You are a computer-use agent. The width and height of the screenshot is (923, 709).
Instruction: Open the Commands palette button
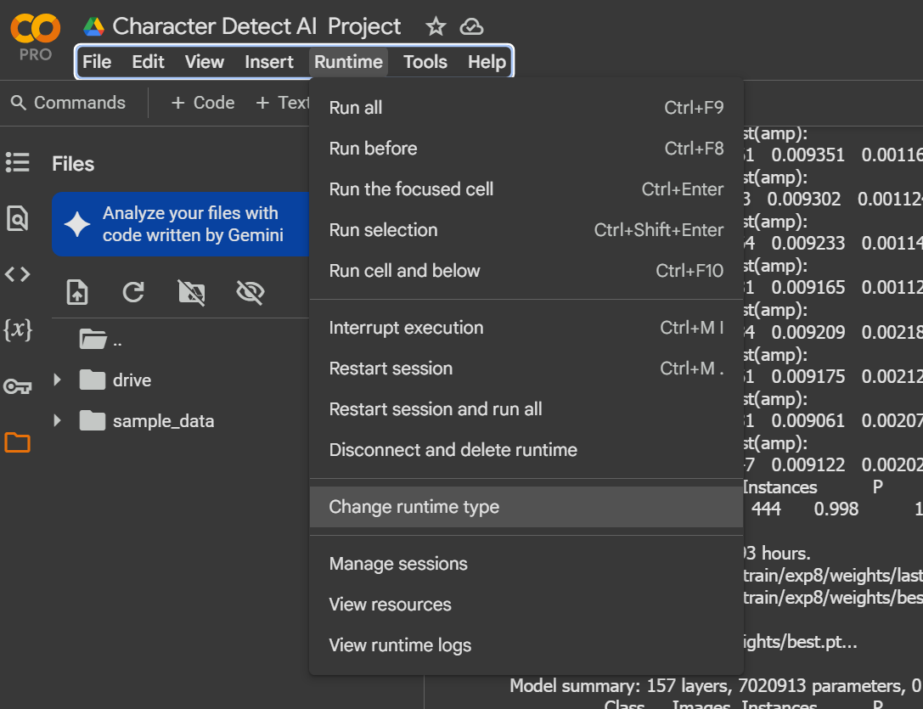[x=68, y=103]
